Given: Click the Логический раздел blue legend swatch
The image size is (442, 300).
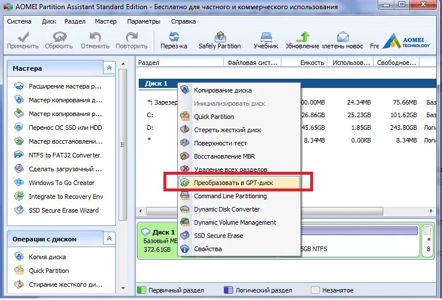Looking at the screenshot, I should pos(228,290).
